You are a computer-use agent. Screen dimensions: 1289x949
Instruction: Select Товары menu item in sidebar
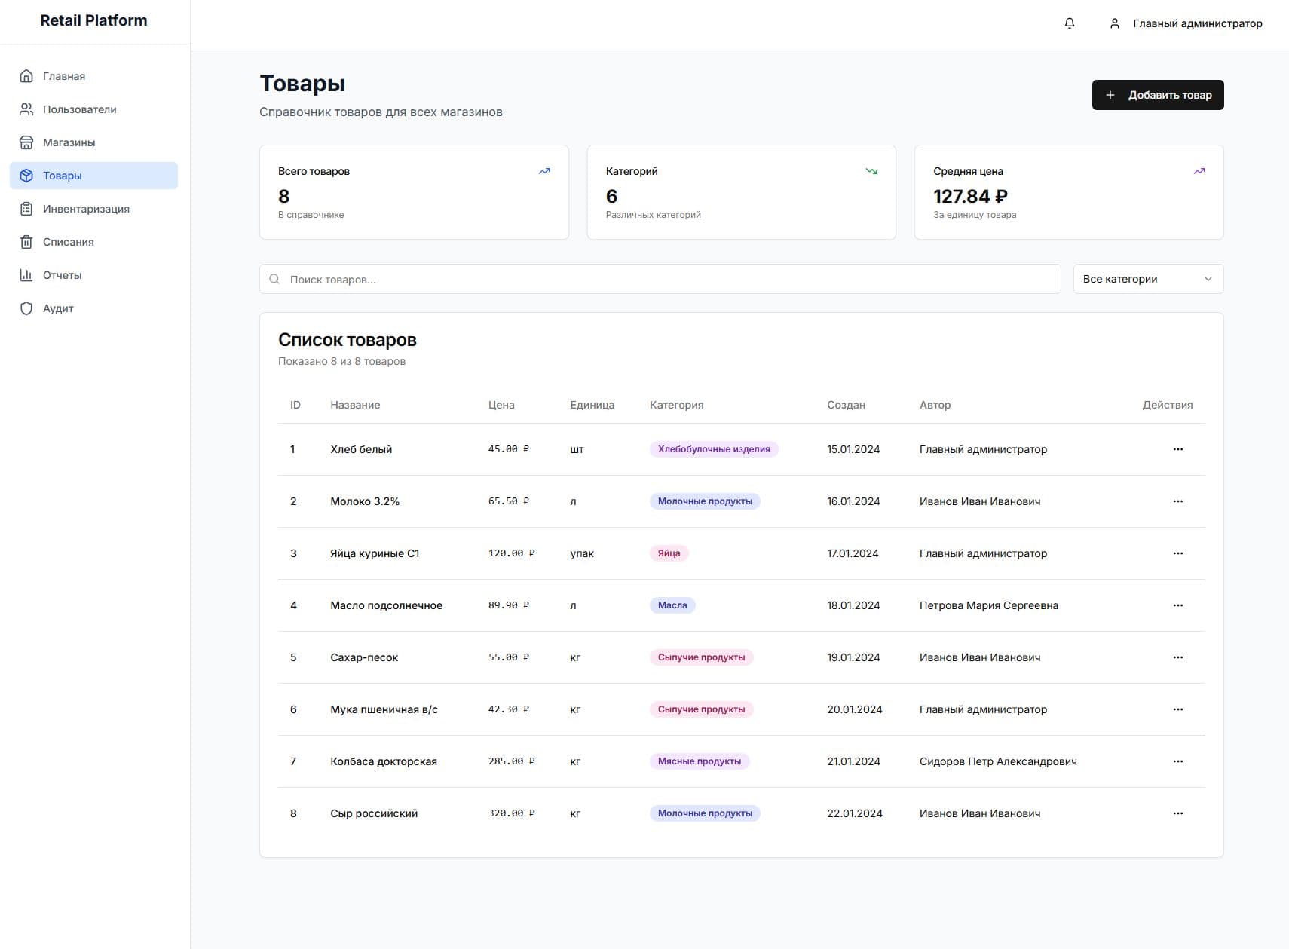click(x=63, y=176)
